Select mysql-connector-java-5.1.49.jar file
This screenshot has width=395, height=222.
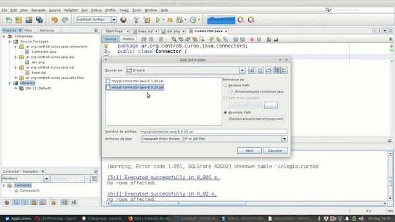point(135,81)
